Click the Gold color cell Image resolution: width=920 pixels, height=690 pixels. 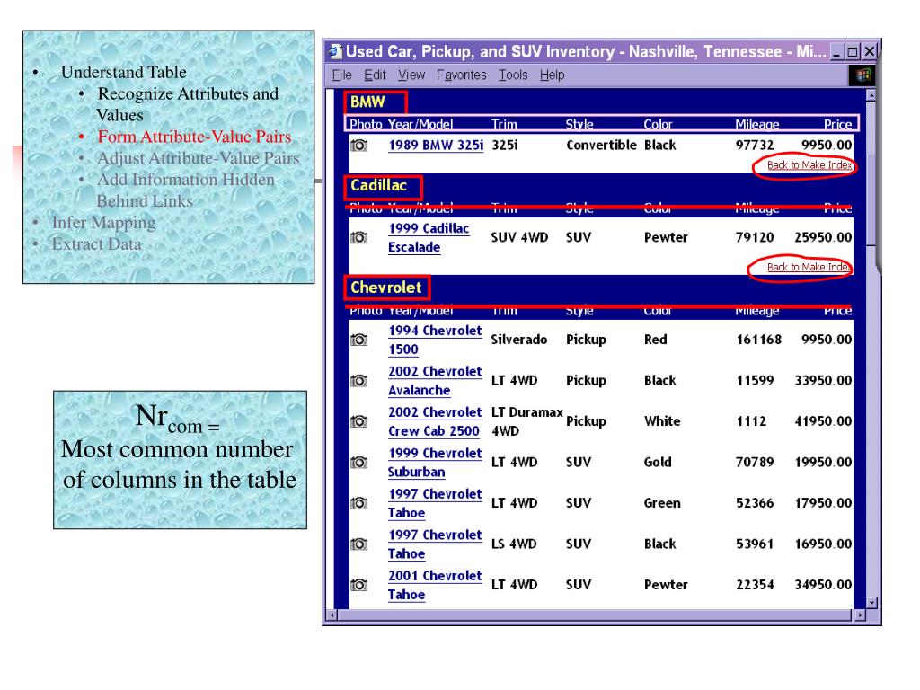[x=658, y=463]
